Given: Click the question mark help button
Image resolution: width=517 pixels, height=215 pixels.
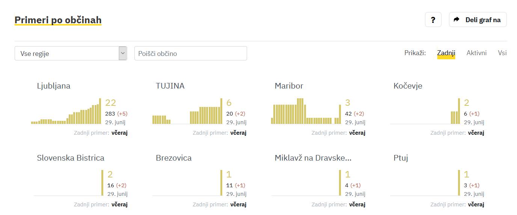Looking at the screenshot, I should [x=433, y=20].
